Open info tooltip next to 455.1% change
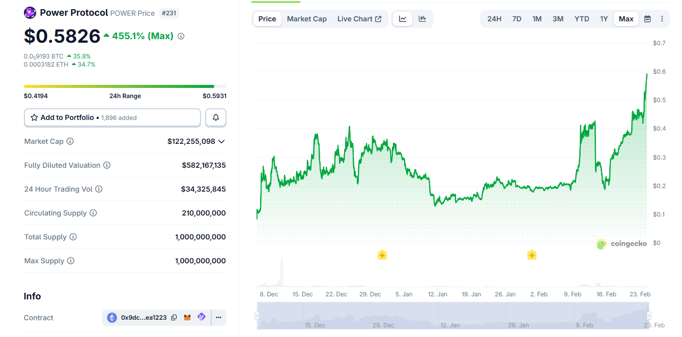The width and height of the screenshot is (682, 337). pyautogui.click(x=181, y=36)
